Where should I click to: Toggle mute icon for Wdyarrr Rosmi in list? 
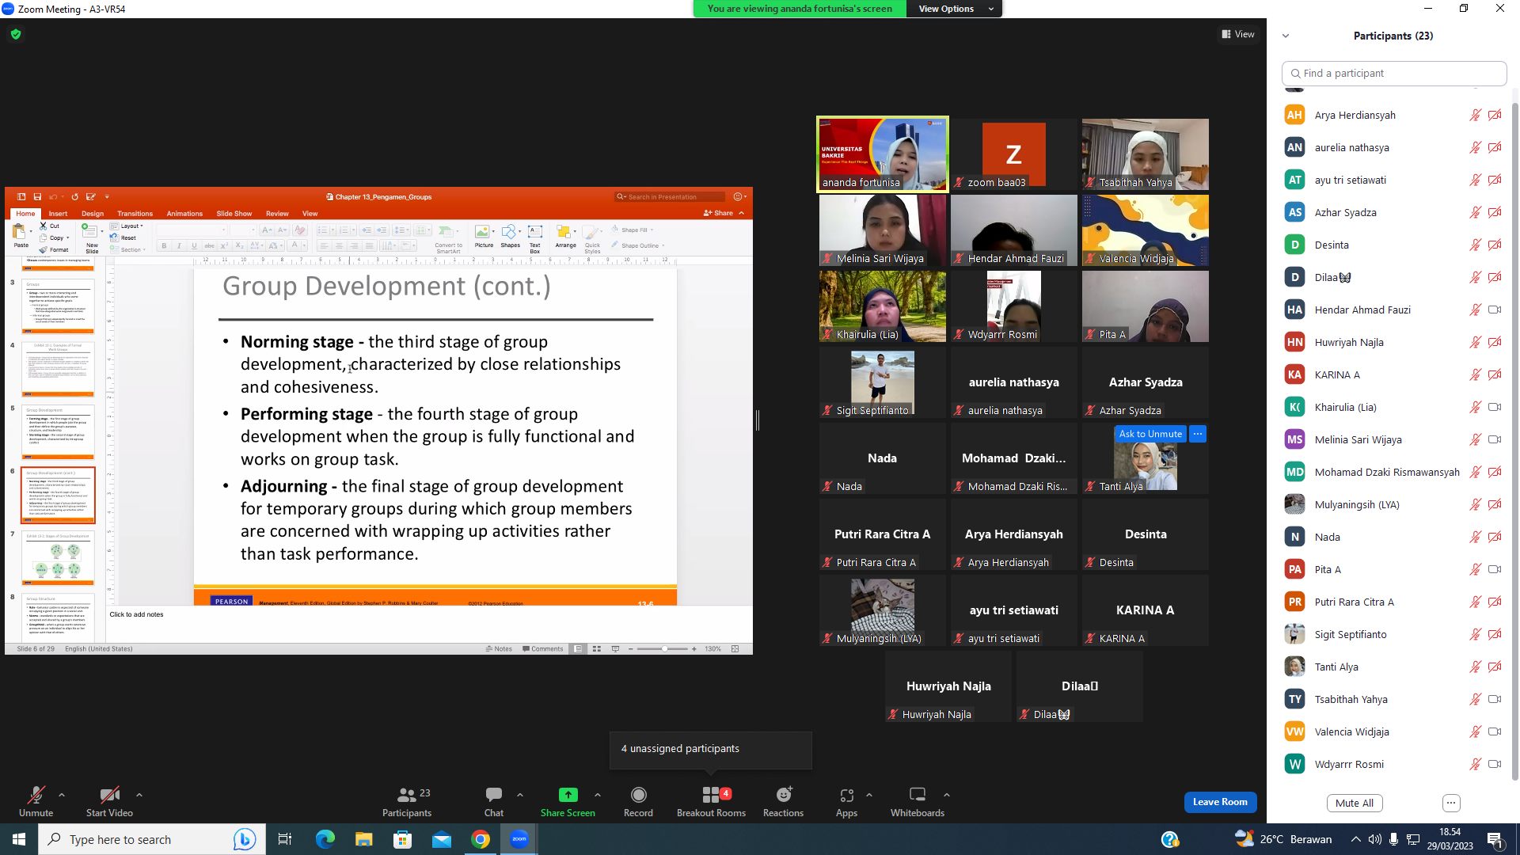point(1476,764)
